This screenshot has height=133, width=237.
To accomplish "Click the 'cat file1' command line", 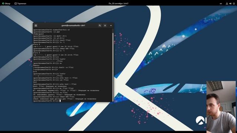I will 51,80.
